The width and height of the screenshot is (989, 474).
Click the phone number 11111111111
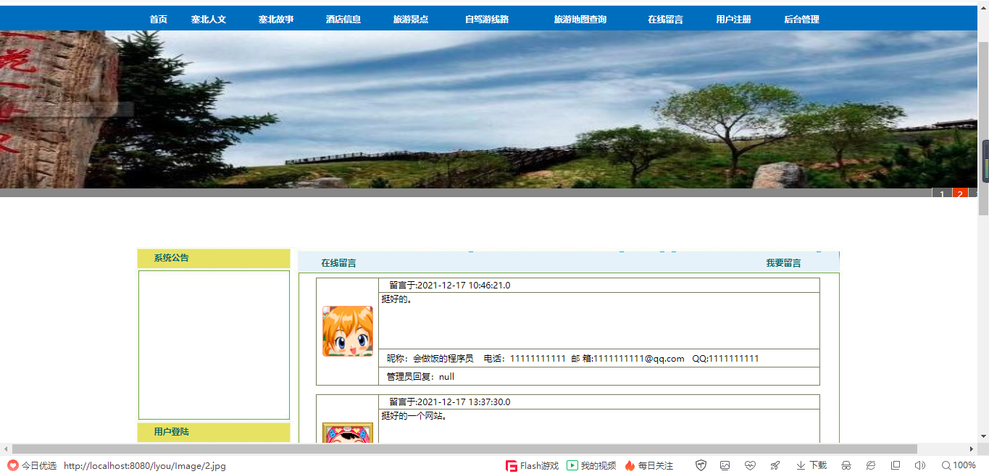point(538,359)
